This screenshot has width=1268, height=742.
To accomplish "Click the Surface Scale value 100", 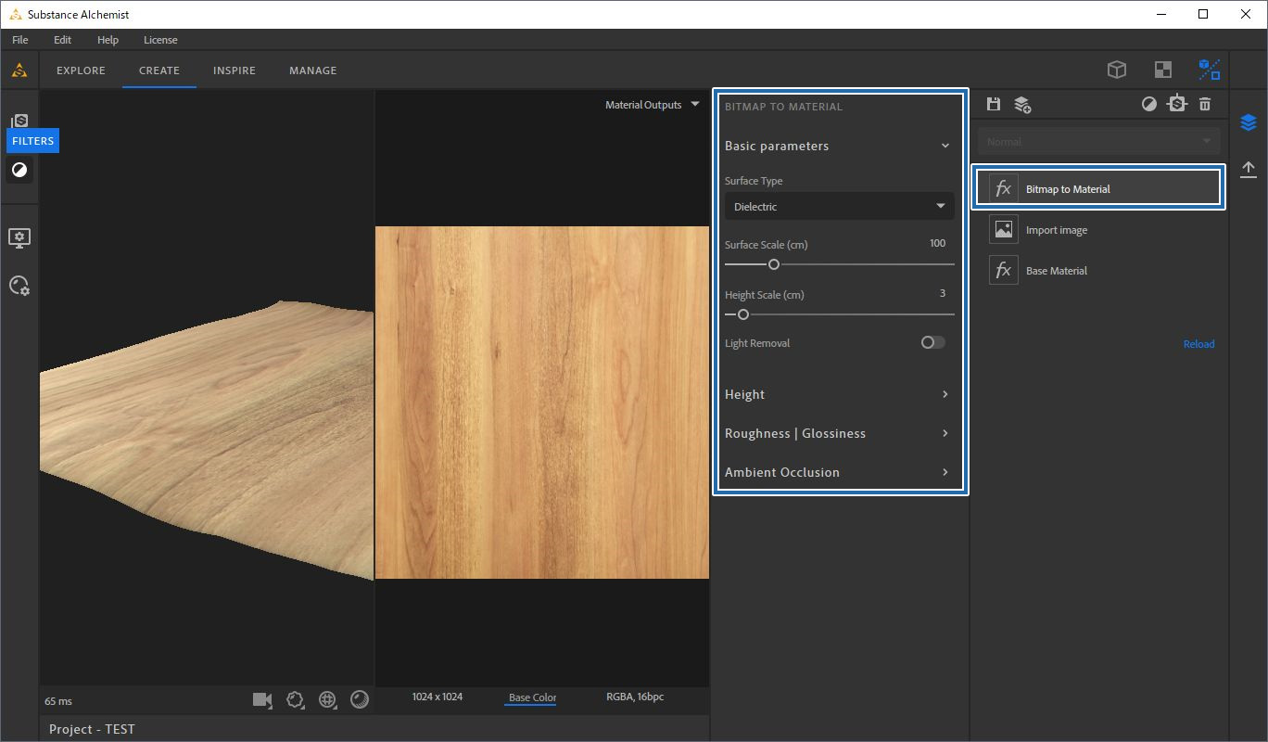I will click(x=937, y=243).
